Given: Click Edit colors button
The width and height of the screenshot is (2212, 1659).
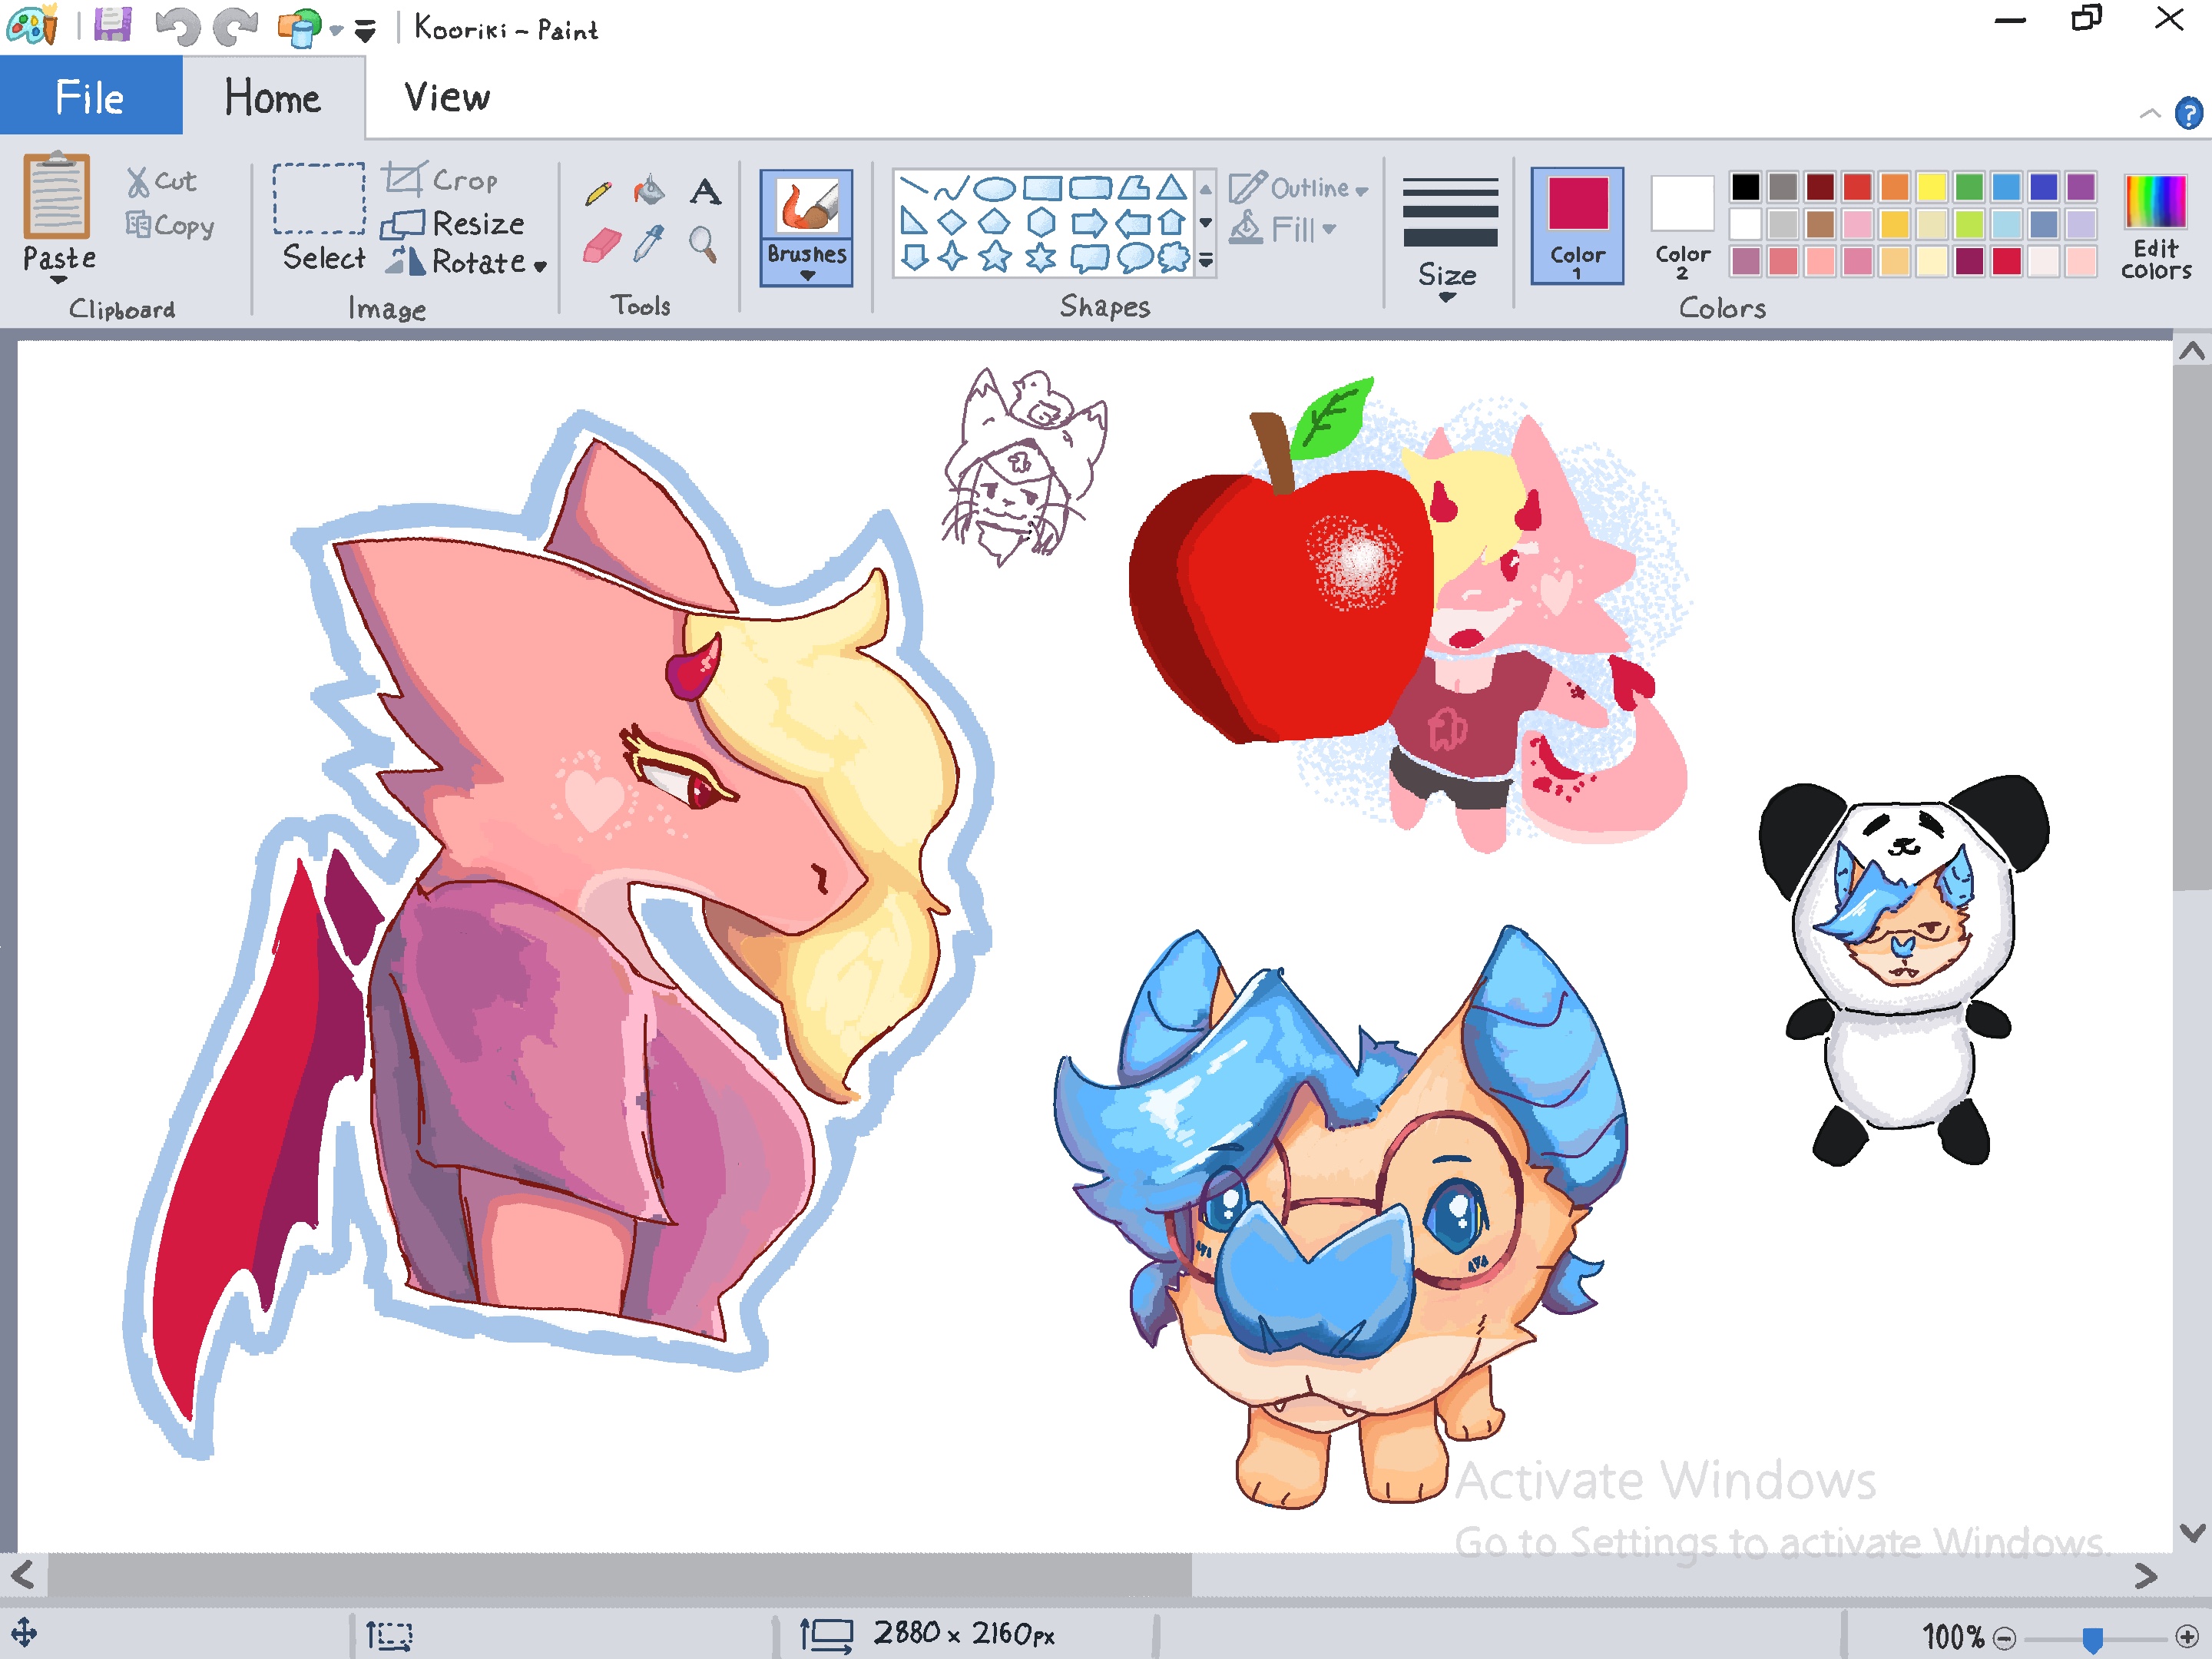Looking at the screenshot, I should click(2155, 228).
